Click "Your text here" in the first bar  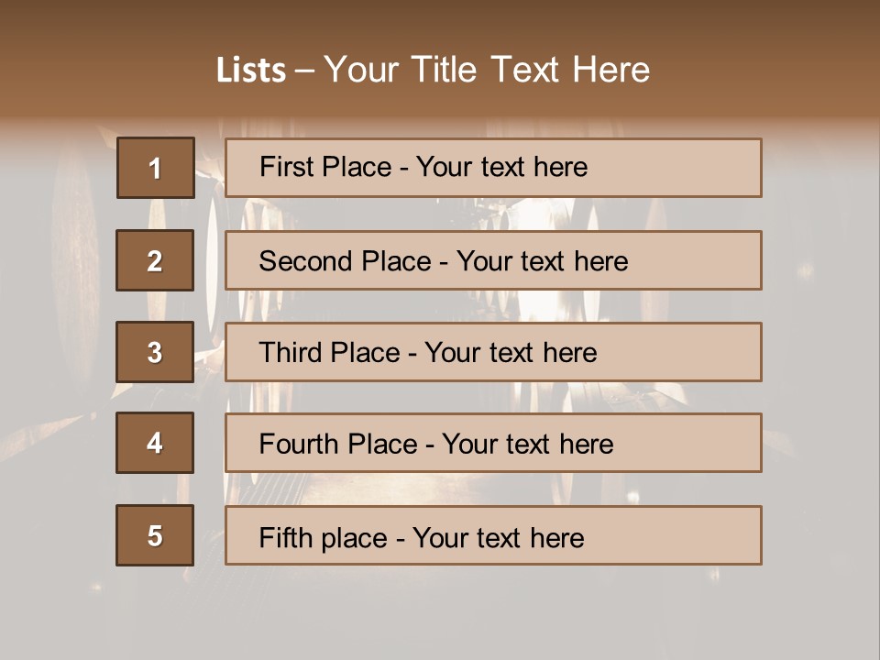pyautogui.click(x=501, y=167)
